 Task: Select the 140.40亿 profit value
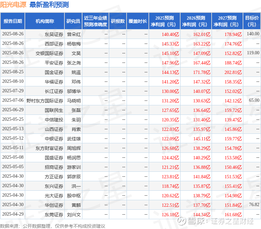170,34
